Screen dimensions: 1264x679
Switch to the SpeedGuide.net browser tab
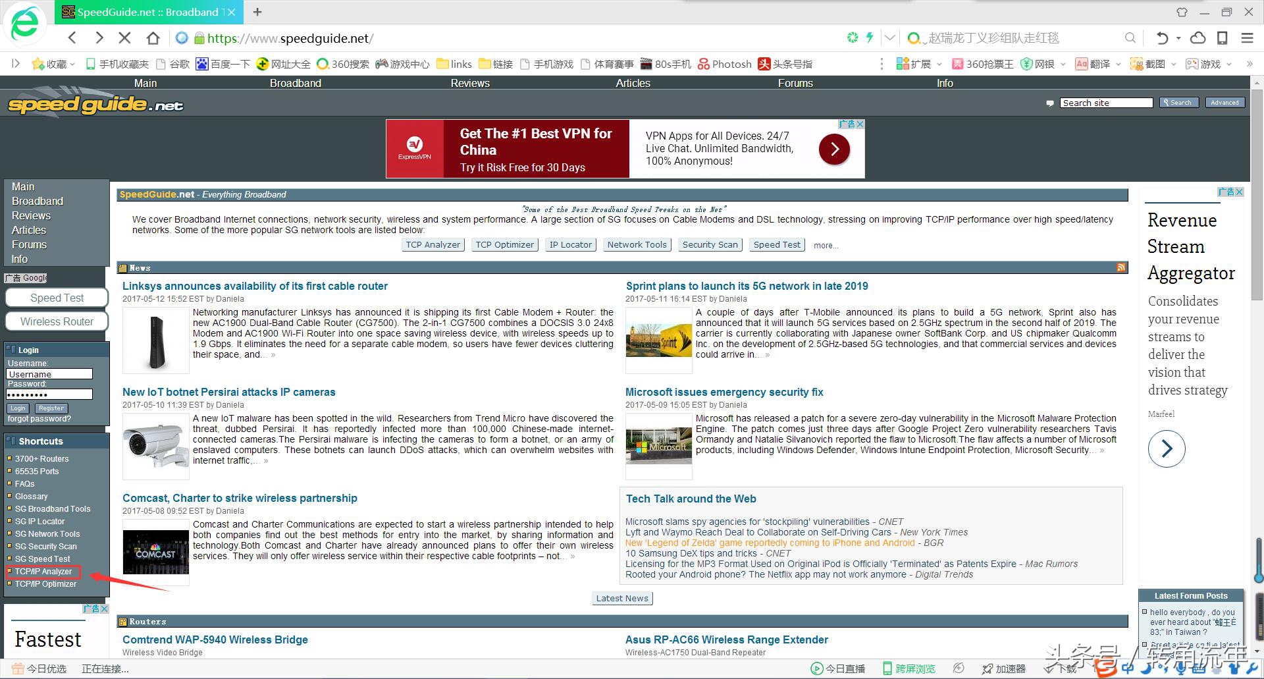point(148,12)
